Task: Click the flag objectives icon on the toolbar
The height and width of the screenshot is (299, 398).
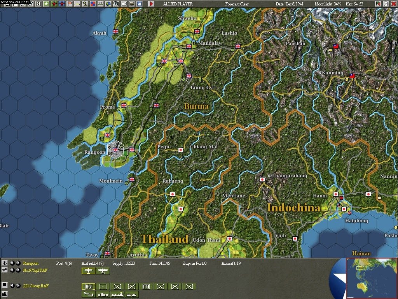Action: (x=69, y=3)
